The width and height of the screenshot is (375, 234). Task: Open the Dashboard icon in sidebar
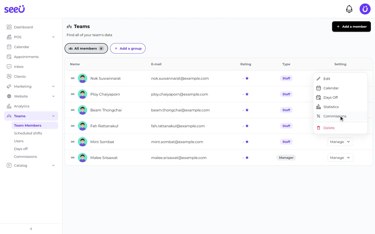[9, 27]
